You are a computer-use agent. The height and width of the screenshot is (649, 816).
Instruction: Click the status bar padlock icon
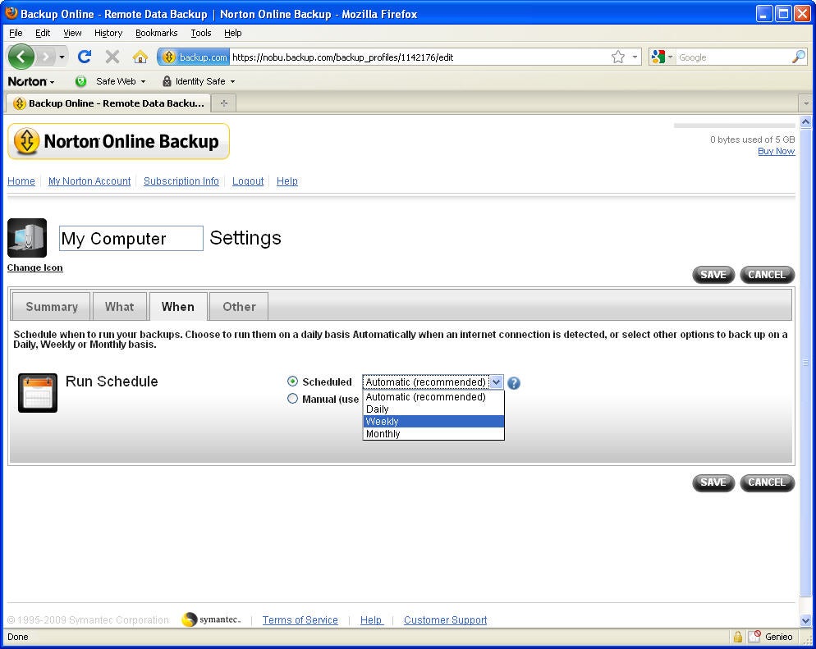coord(737,637)
